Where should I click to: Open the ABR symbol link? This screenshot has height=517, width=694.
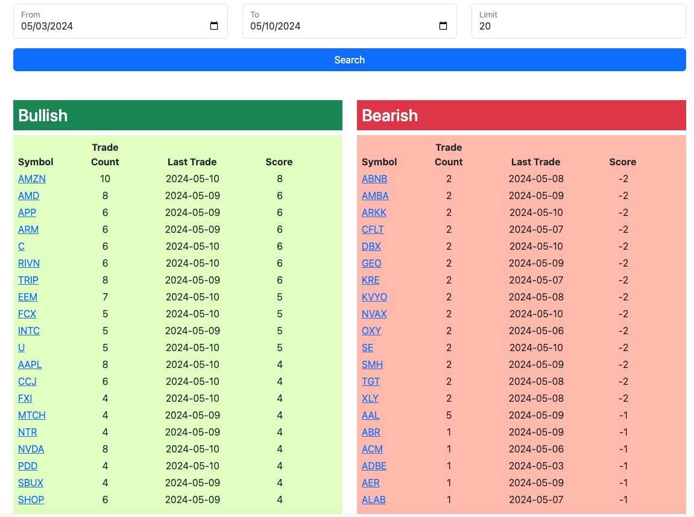pos(371,432)
